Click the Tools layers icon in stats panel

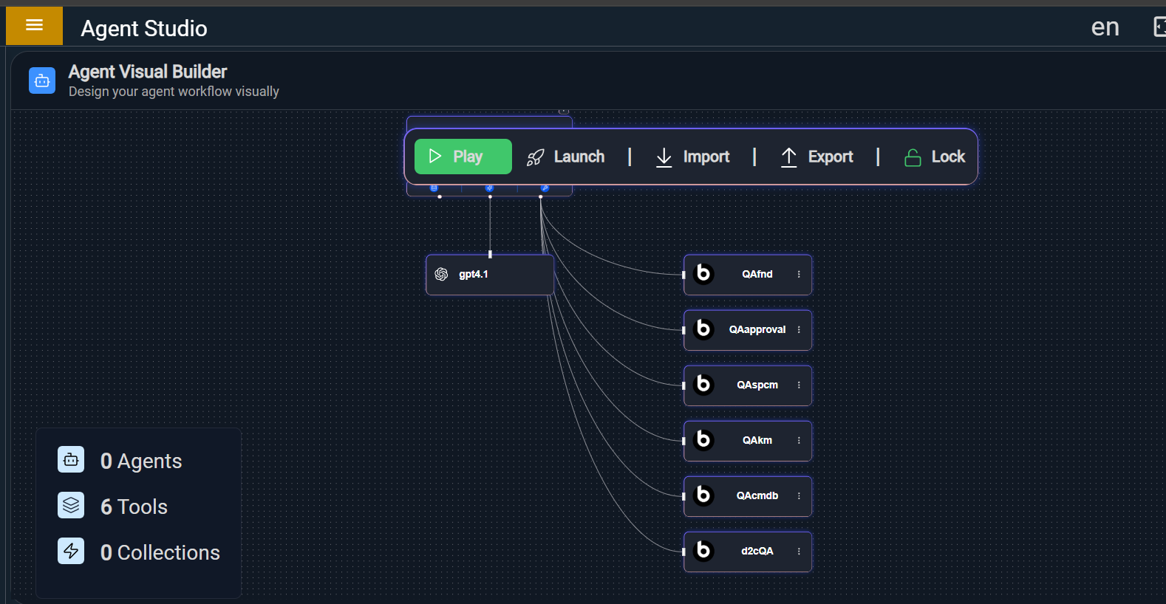point(71,506)
